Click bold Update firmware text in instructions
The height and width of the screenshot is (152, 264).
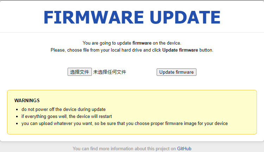(180, 50)
